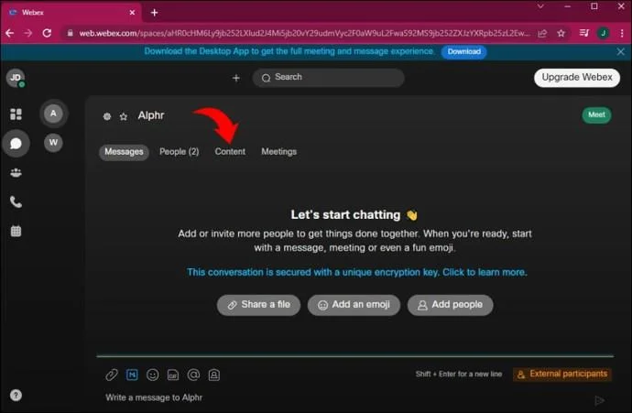Select the Webex browser tab
Viewport: 632px width, 413px height.
[x=72, y=13]
